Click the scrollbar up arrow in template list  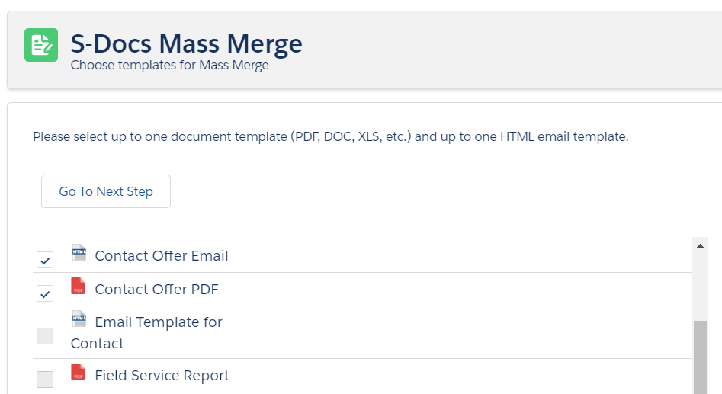pyautogui.click(x=700, y=246)
